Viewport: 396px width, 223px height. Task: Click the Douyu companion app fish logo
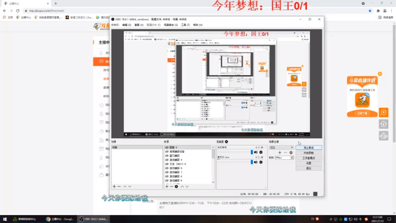coord(363,100)
